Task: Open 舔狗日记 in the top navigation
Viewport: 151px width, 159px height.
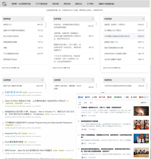Action: pyautogui.click(x=79, y=4)
